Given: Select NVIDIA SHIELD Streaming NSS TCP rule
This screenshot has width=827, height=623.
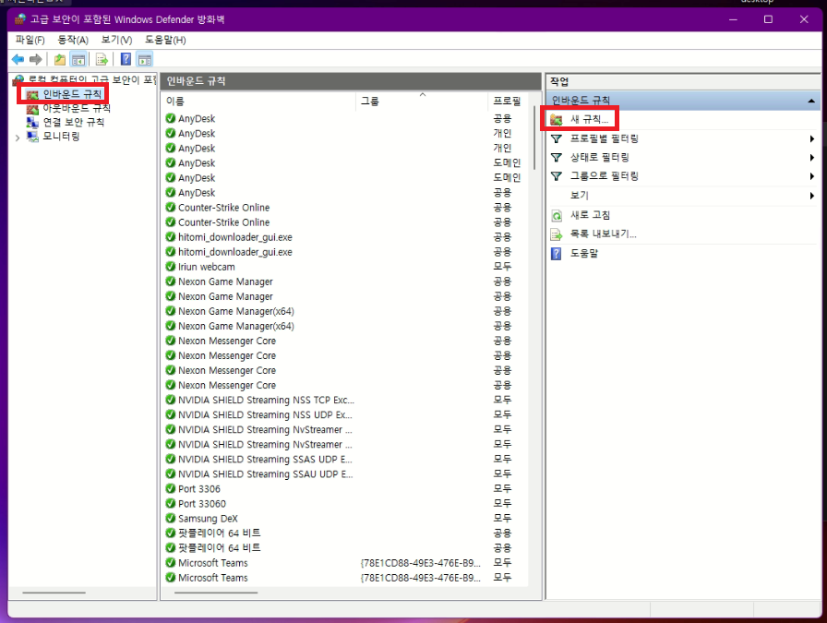Looking at the screenshot, I should [x=346, y=400].
